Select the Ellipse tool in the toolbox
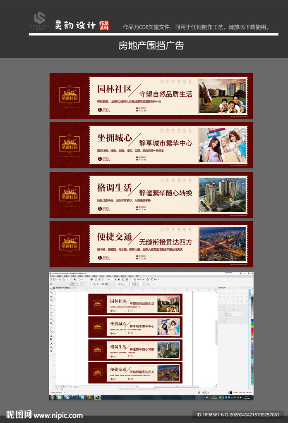The width and height of the screenshot is (288, 423). 51,315
